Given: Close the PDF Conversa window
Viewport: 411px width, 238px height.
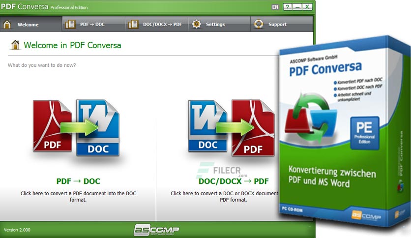Looking at the screenshot, I should 307,7.
